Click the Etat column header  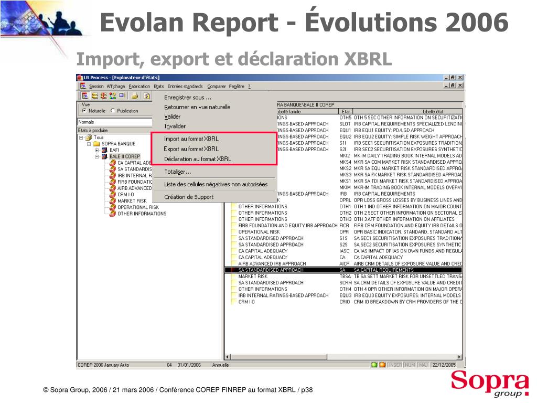346,111
